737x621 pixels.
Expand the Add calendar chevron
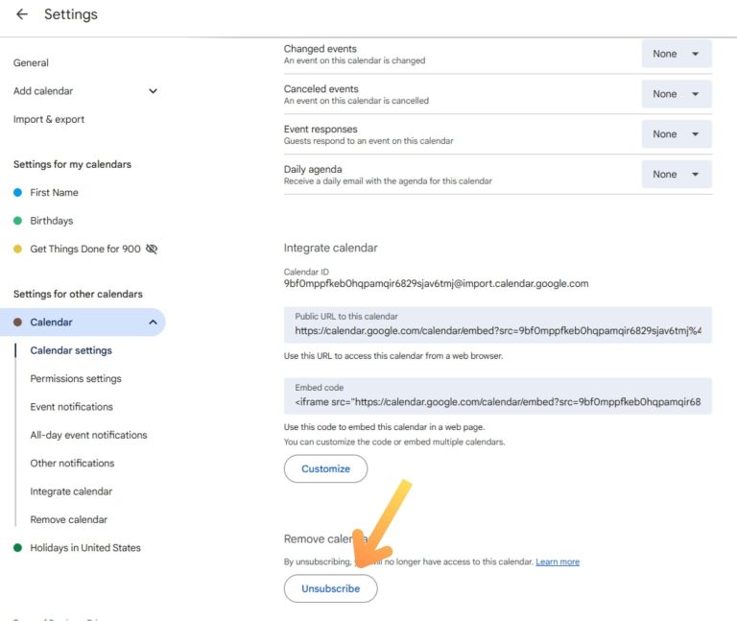click(153, 91)
